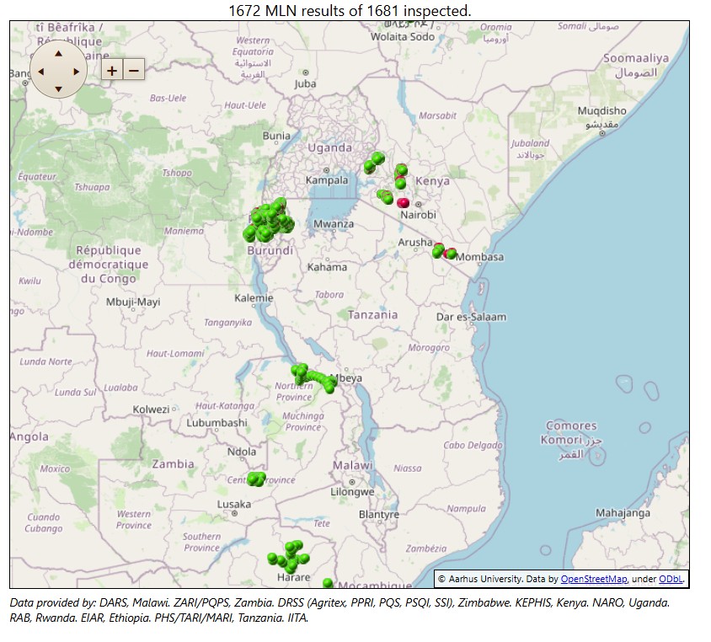This screenshot has height=642, width=711.
Task: Click the green marker pair west of the red Nairobi marker
Action: click(386, 198)
